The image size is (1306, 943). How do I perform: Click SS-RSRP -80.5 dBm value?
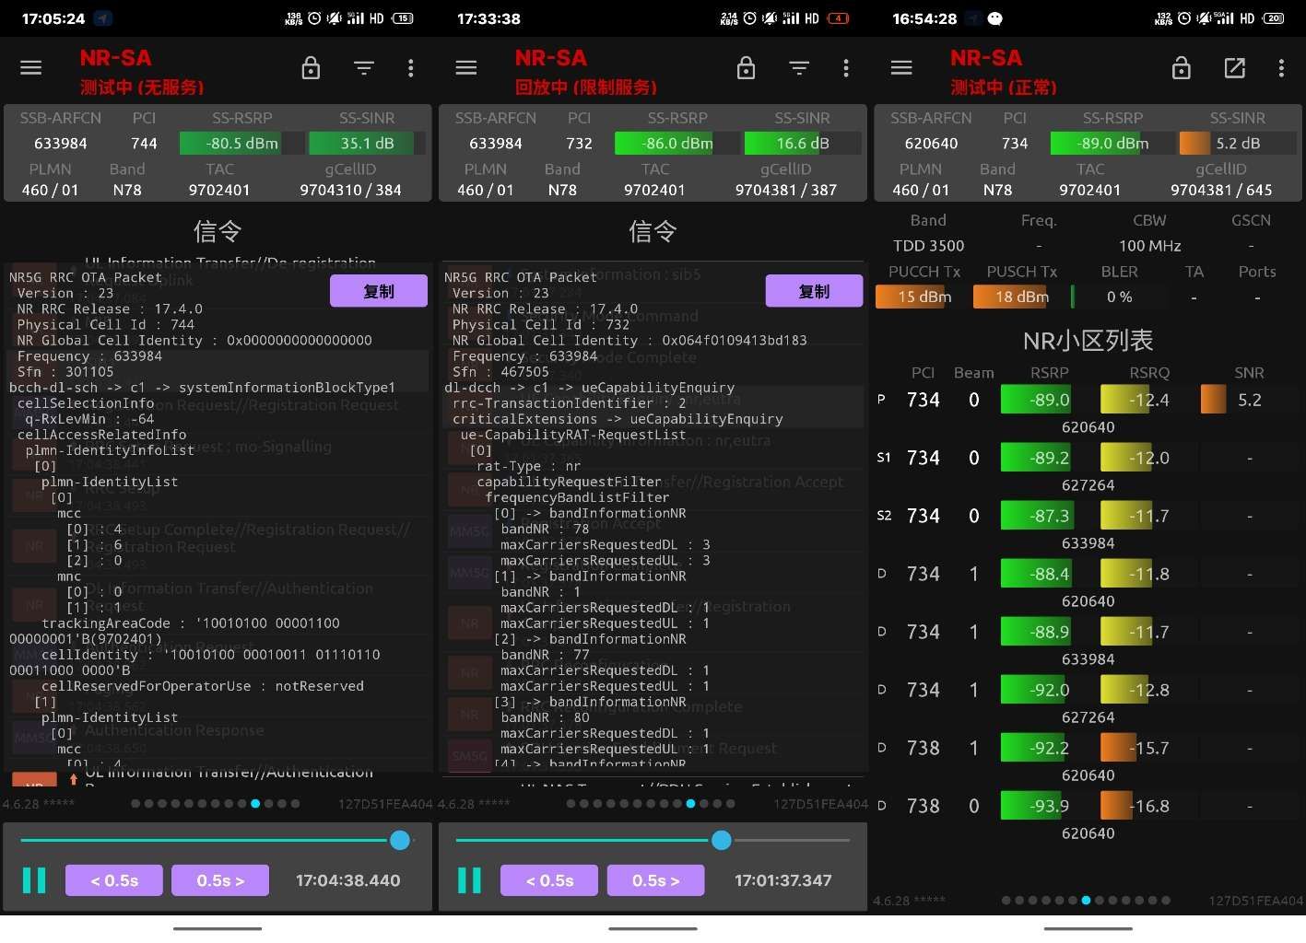[x=242, y=143]
